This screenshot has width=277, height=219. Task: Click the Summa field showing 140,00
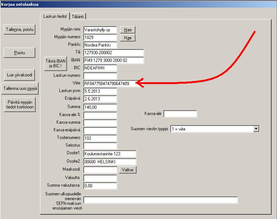100,107
